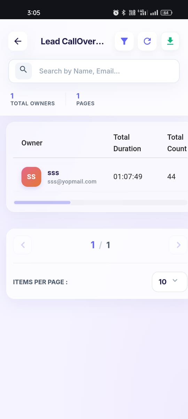Download the report with green arrow icon
Image resolution: width=188 pixels, height=419 pixels.
pos(170,41)
